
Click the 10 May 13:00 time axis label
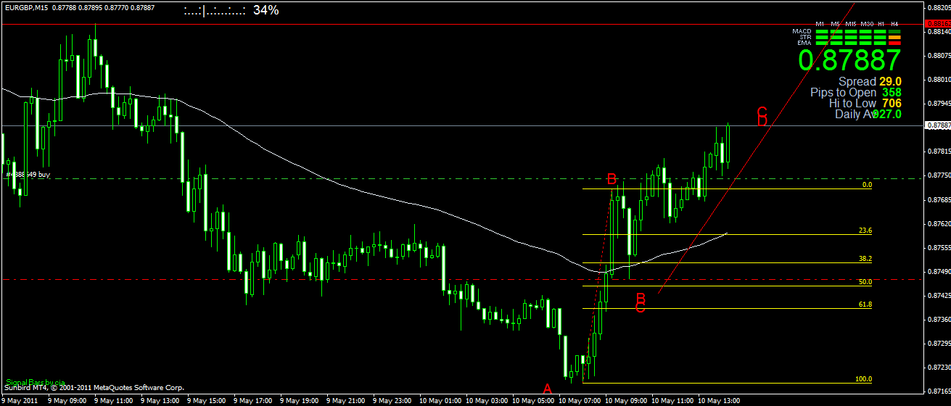click(x=719, y=400)
